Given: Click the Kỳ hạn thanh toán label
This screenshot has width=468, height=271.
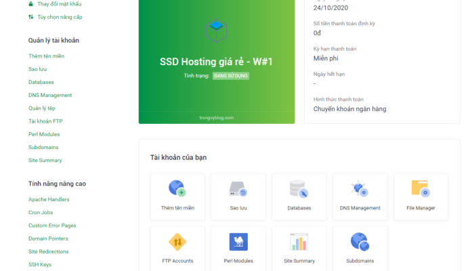Looking at the screenshot, I should (x=335, y=49).
